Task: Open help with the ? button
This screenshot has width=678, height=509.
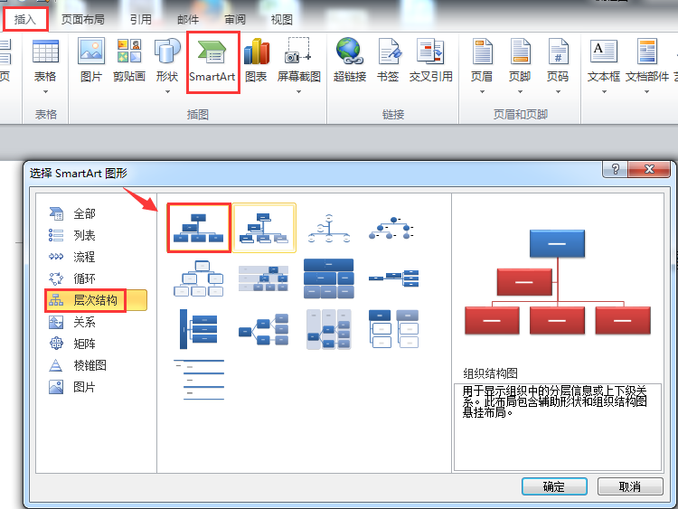Action: click(616, 169)
